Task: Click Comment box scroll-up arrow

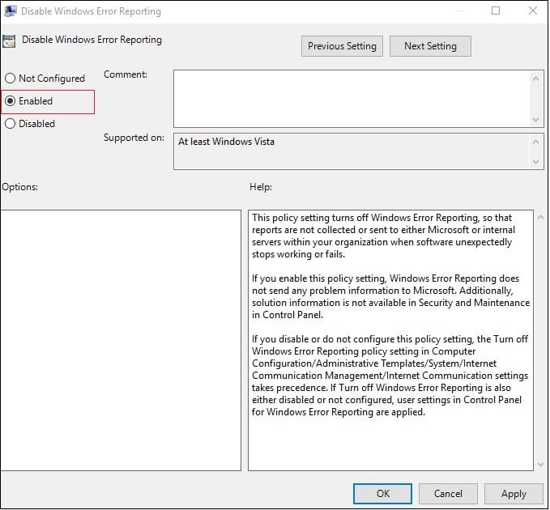Action: (x=535, y=79)
